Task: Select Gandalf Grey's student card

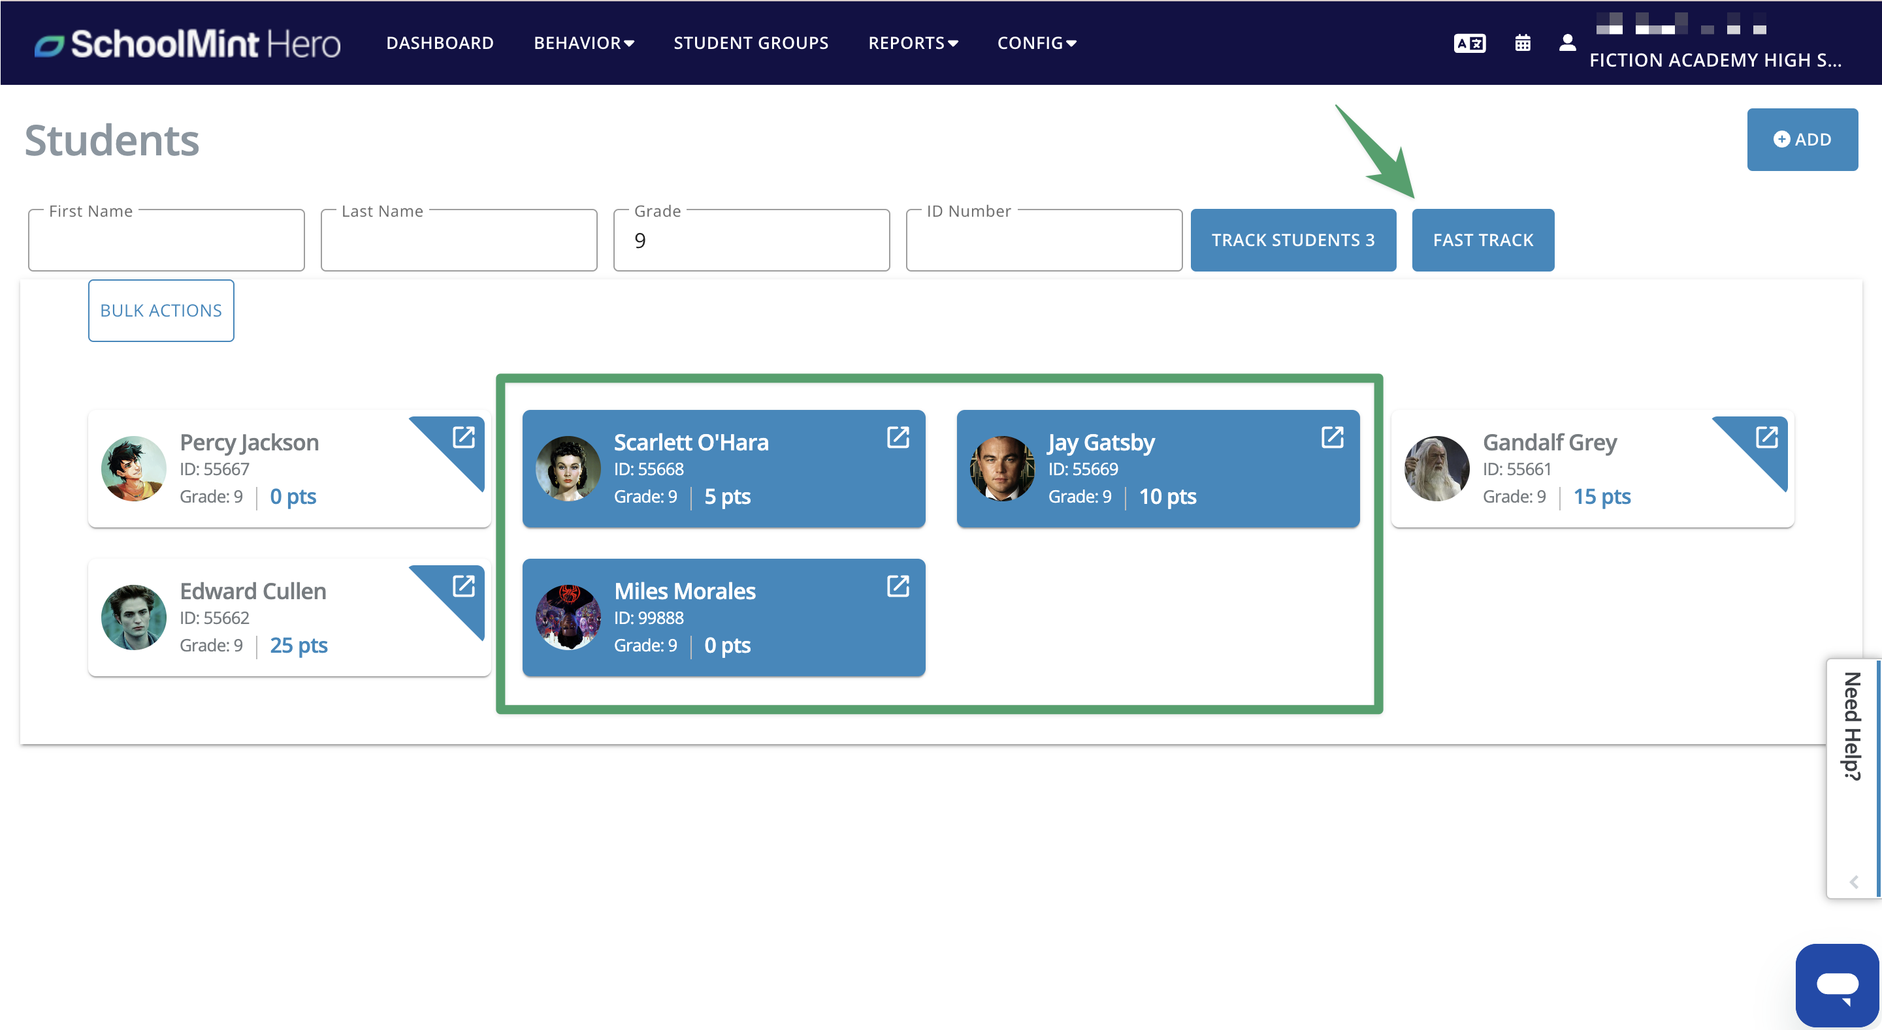Action: pyautogui.click(x=1592, y=469)
